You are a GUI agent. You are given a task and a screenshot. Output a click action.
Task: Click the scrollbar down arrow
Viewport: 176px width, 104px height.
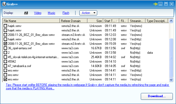pyautogui.click(x=171, y=80)
